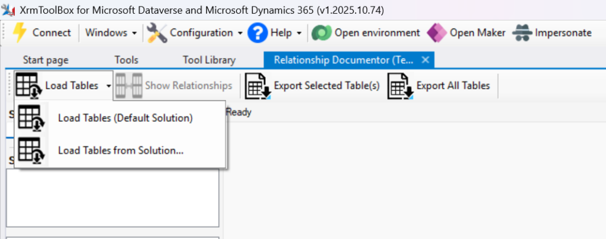
Task: Close the Relationship Documentor tab
Action: 424,60
